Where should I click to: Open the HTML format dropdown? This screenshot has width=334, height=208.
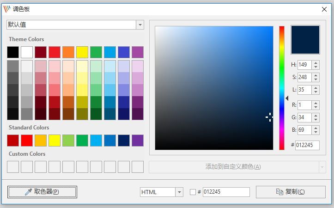pyautogui.click(x=179, y=192)
